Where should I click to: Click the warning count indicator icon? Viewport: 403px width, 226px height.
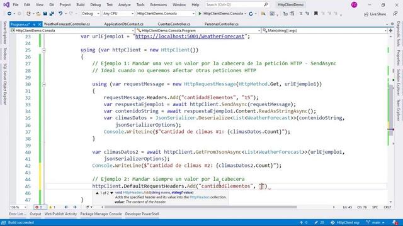[50, 207]
